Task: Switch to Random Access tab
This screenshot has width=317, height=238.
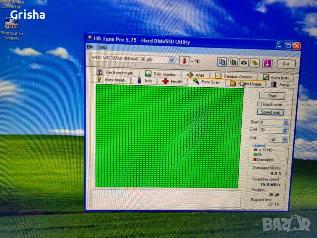Action: [x=233, y=76]
